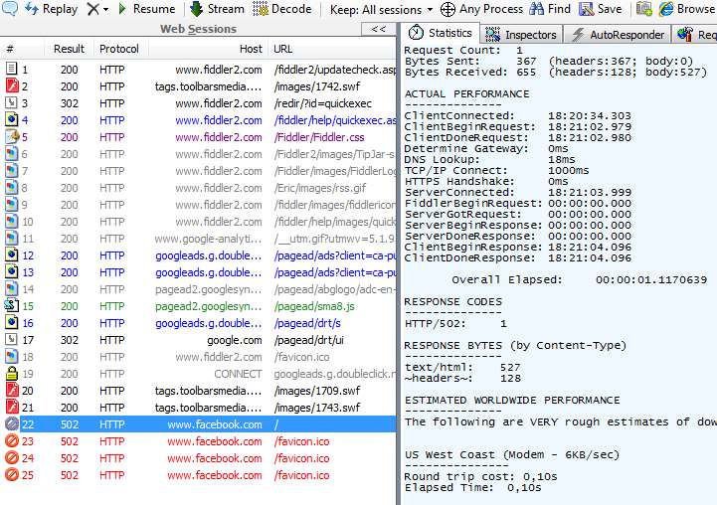Click the Save toolbar button
The height and width of the screenshot is (505, 717).
click(x=600, y=9)
